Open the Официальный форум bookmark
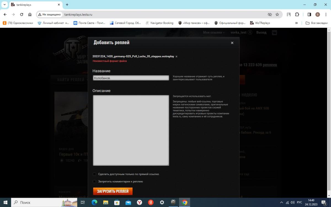The height and width of the screenshot is (207, 331). [x=230, y=23]
